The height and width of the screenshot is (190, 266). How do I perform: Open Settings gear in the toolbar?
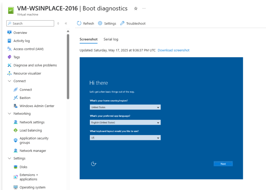pyautogui.click(x=100, y=23)
